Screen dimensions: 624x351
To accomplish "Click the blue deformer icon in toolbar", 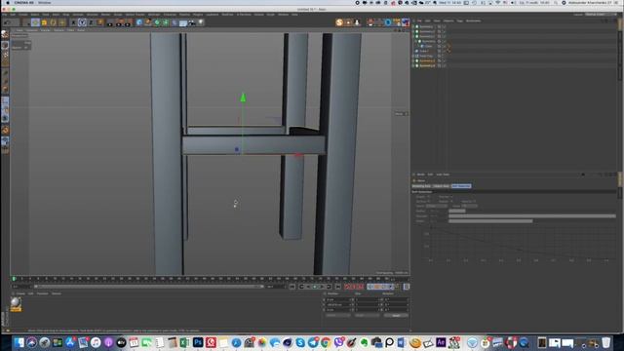I will tap(175, 22).
